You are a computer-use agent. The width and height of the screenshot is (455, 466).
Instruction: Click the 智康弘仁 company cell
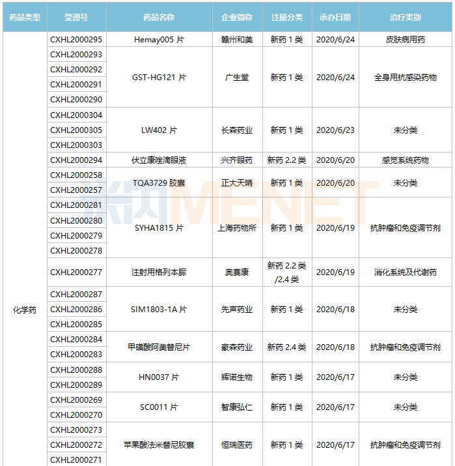click(x=237, y=407)
